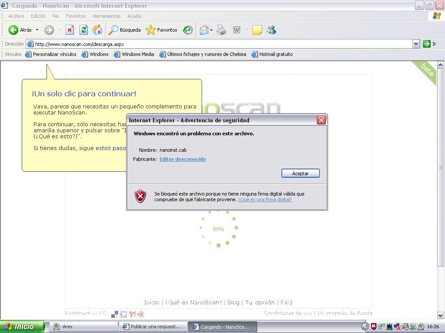The width and height of the screenshot is (445, 333).
Task: Click the page scrollbar down arrow
Action: tap(441, 315)
